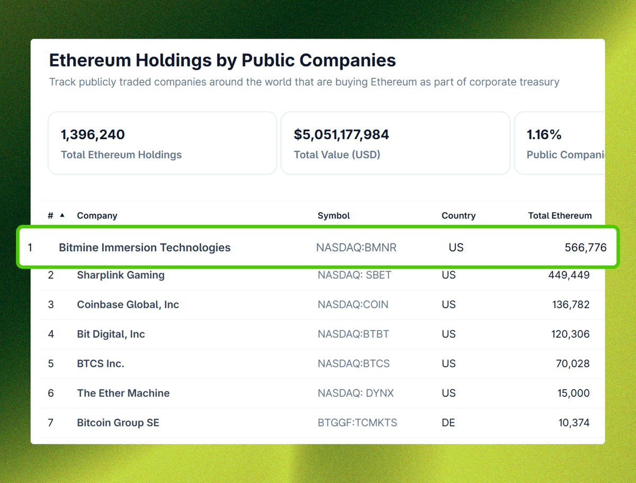Sort table by the Country column header

coord(458,215)
